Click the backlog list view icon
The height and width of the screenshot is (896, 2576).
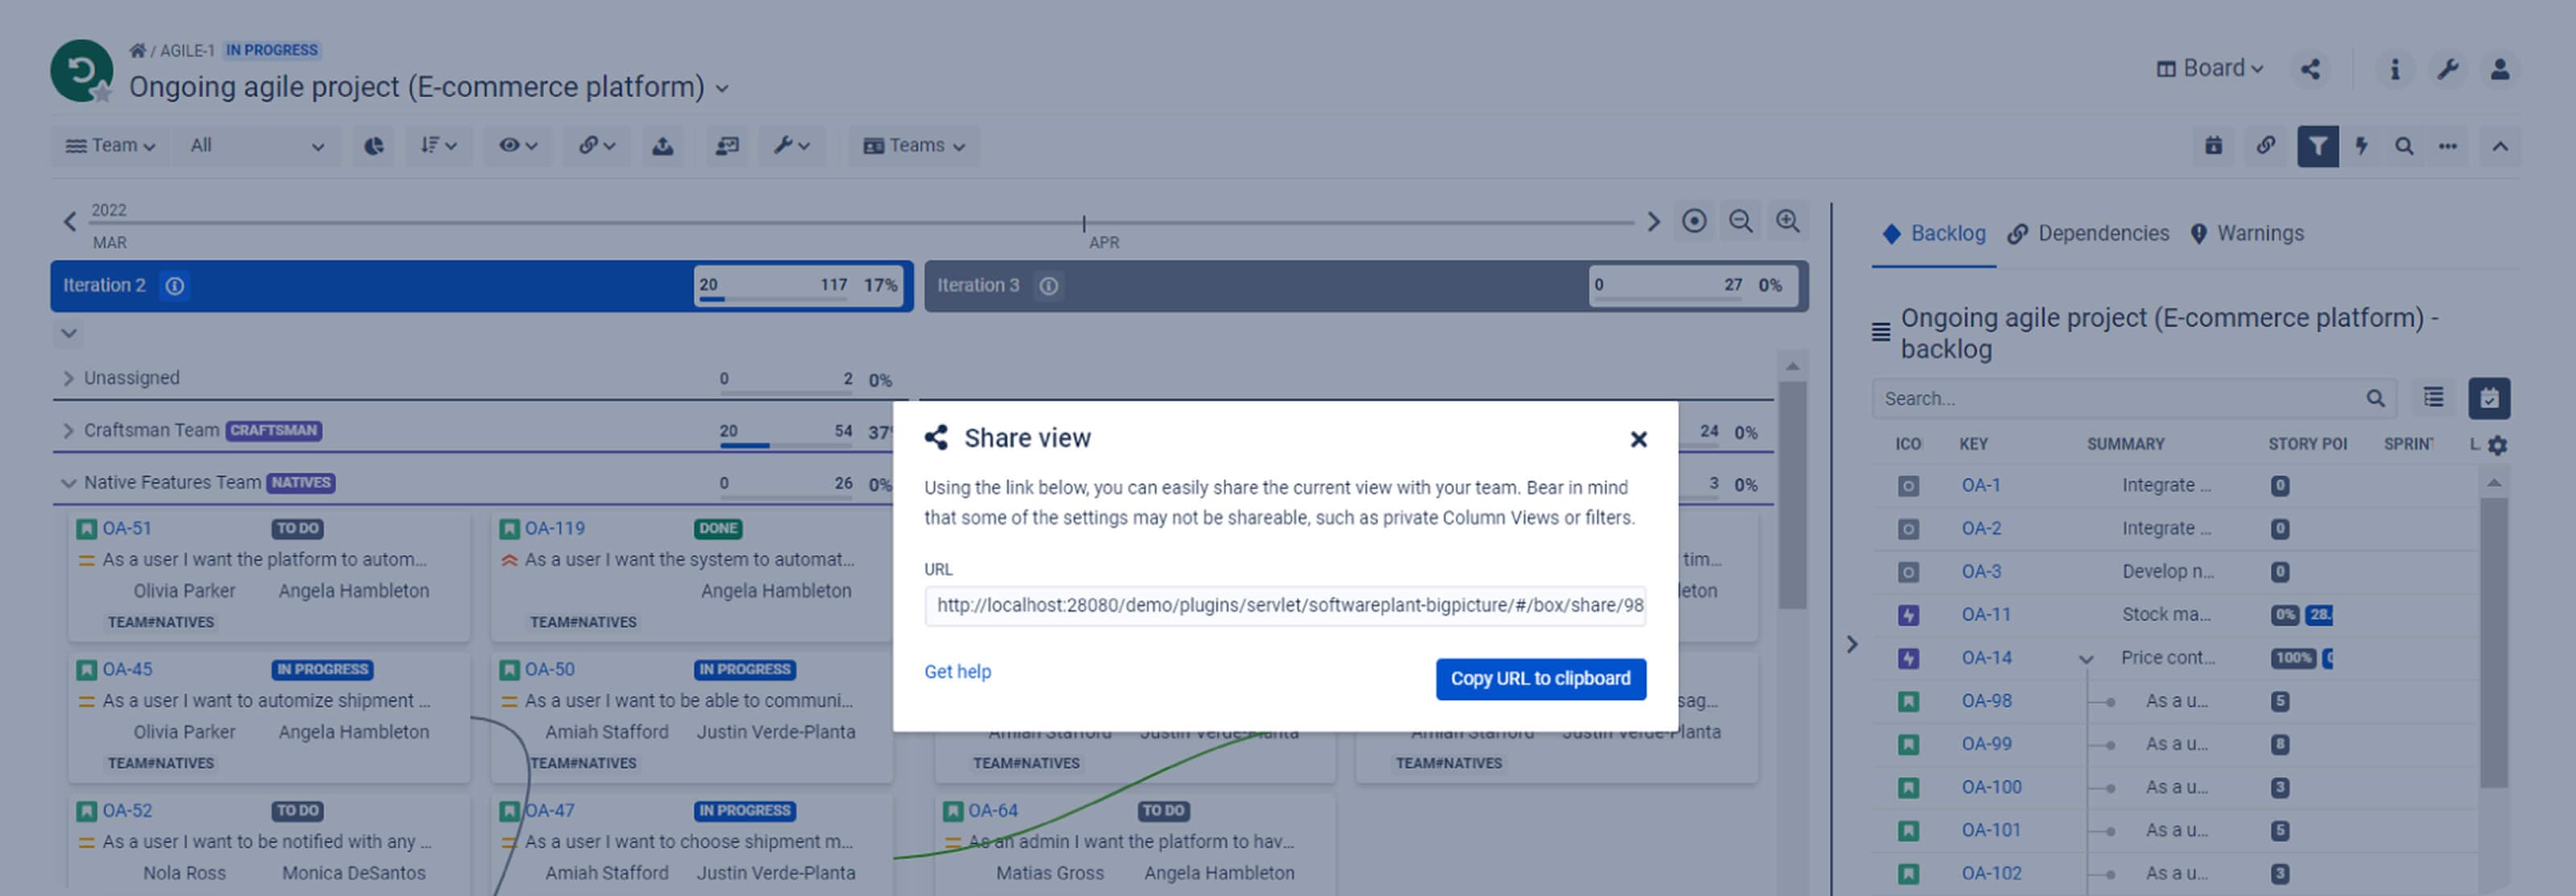[2433, 397]
